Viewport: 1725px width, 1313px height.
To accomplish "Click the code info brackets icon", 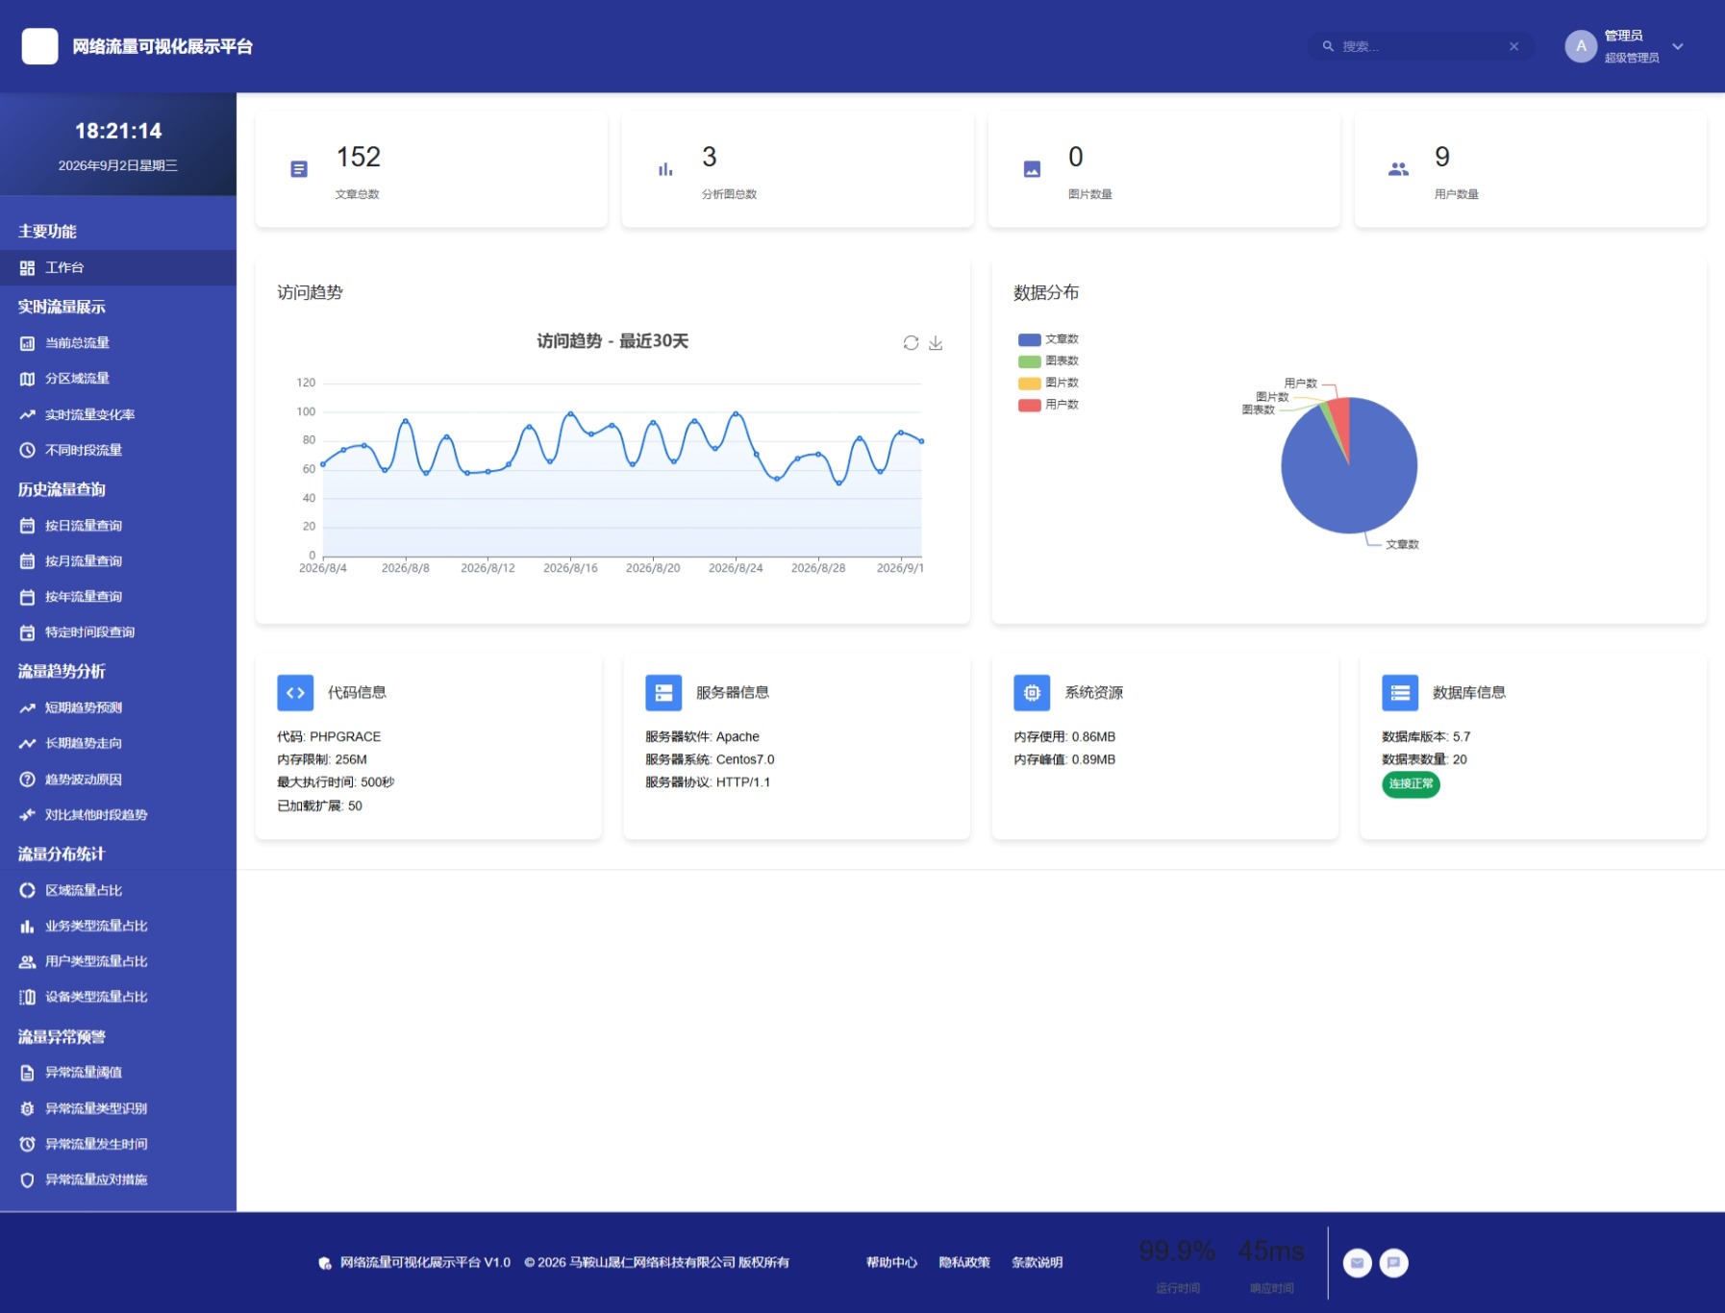I will coord(295,692).
